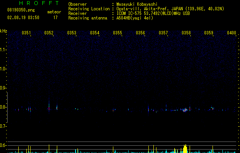Click the 0355 time axis marker
This screenshot has height=153, width=240.
118,33
